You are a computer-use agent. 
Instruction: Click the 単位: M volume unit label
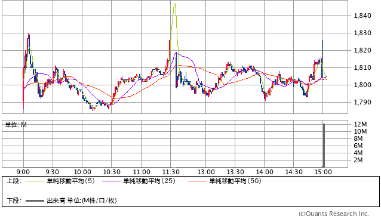point(16,125)
